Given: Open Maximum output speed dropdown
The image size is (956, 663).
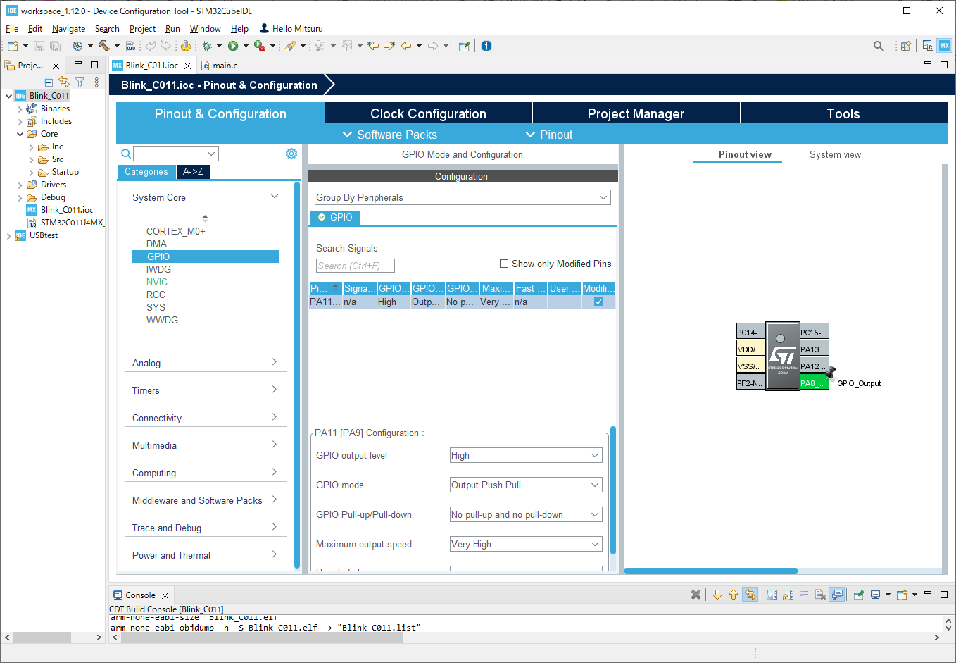Looking at the screenshot, I should (526, 544).
